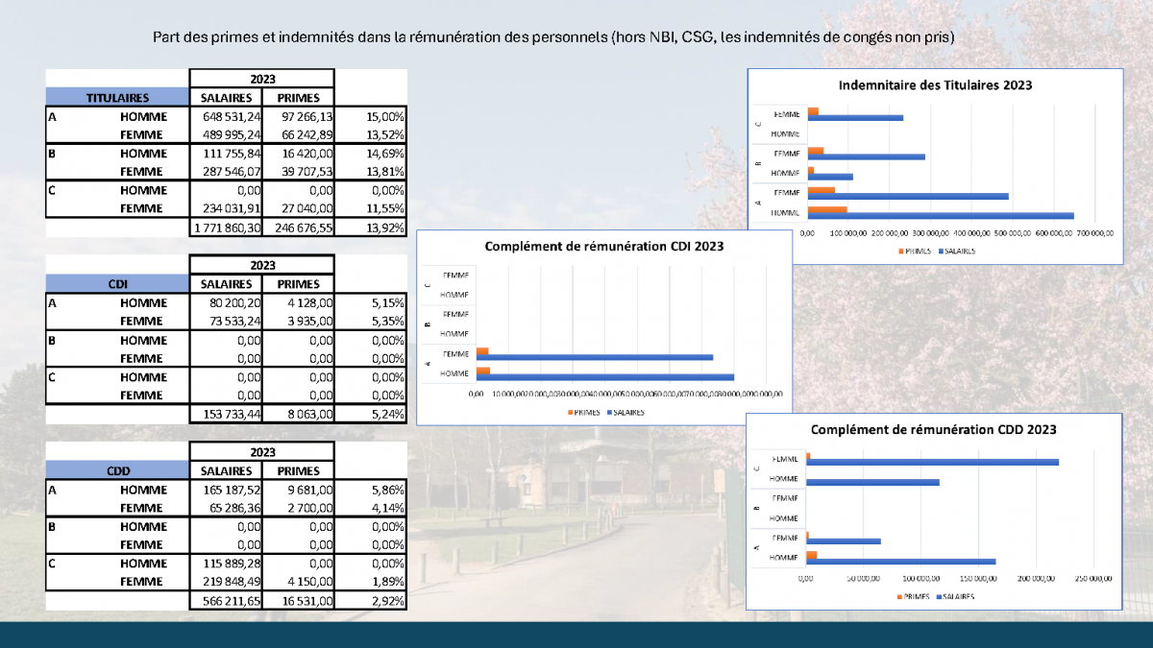Select the SALAIRES legend entry in the CDI chart
This screenshot has height=648, width=1153.
coord(626,412)
